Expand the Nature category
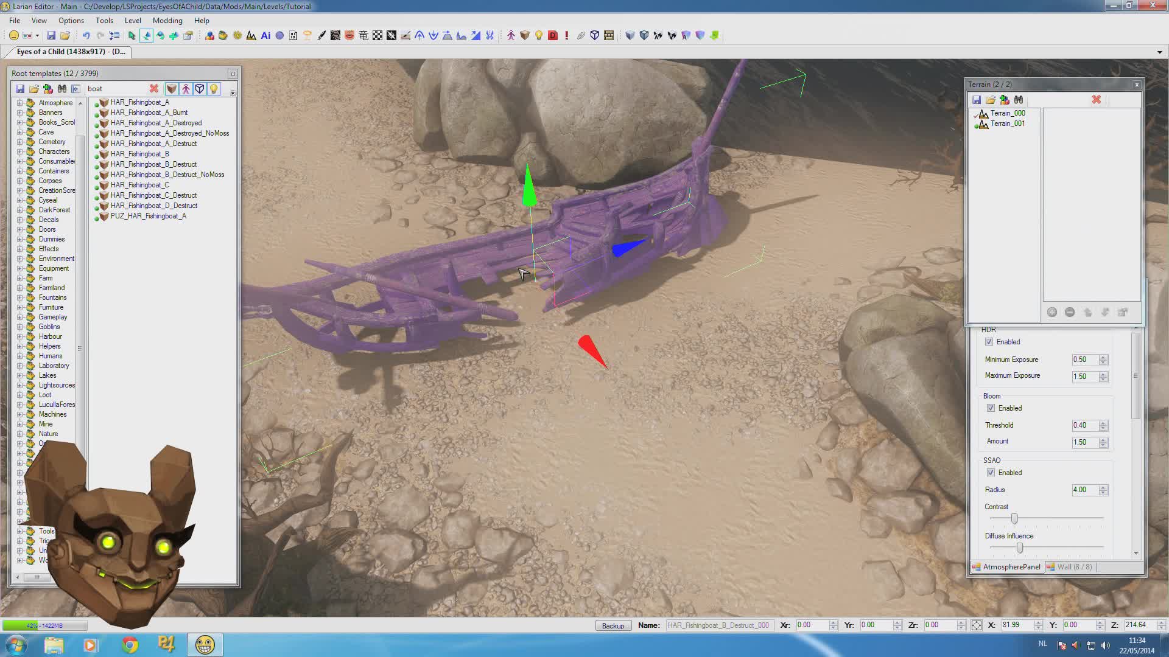The height and width of the screenshot is (657, 1169). click(x=19, y=434)
